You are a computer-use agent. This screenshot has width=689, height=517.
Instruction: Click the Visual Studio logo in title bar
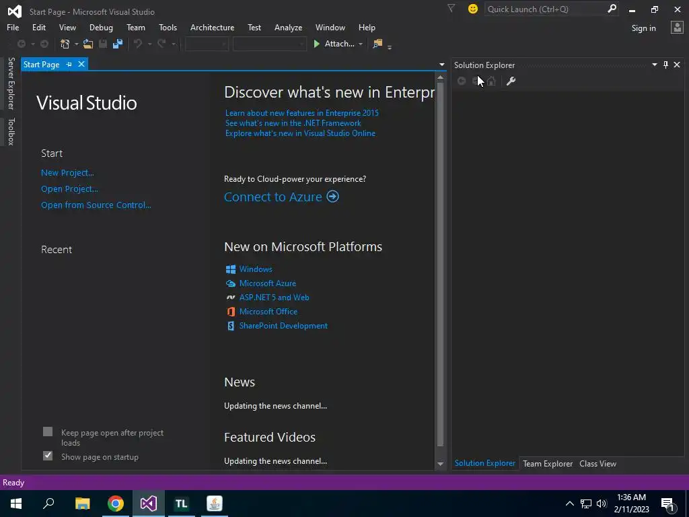tap(14, 11)
